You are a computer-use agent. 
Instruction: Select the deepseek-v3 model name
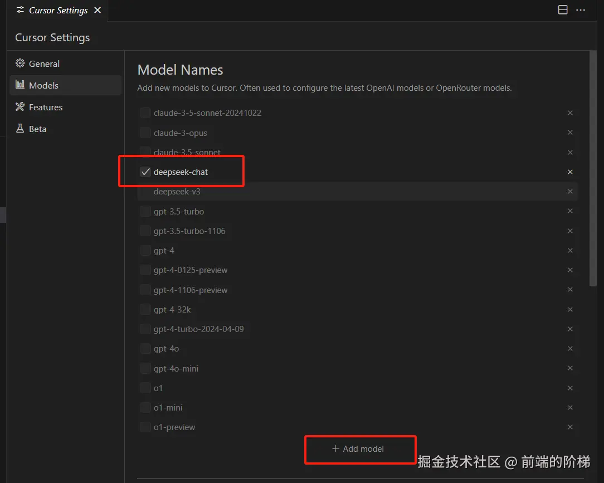pyautogui.click(x=177, y=192)
